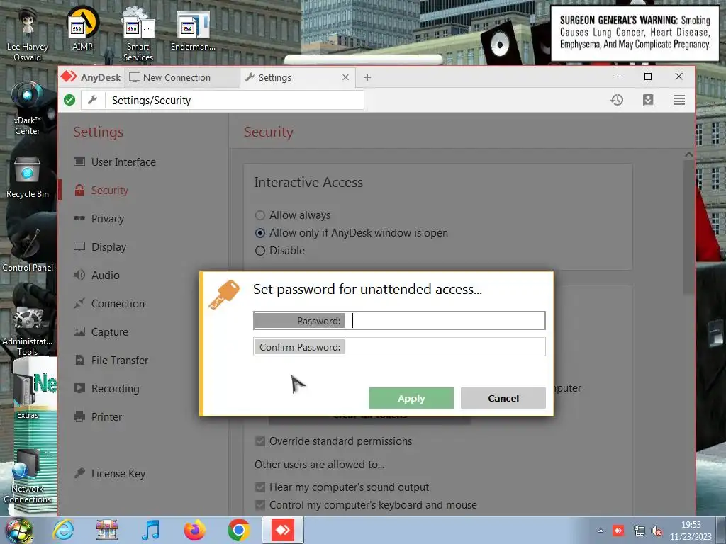Viewport: 726px width, 544px height.
Task: Click the AnyDesk taskbar button
Action: [282, 530]
